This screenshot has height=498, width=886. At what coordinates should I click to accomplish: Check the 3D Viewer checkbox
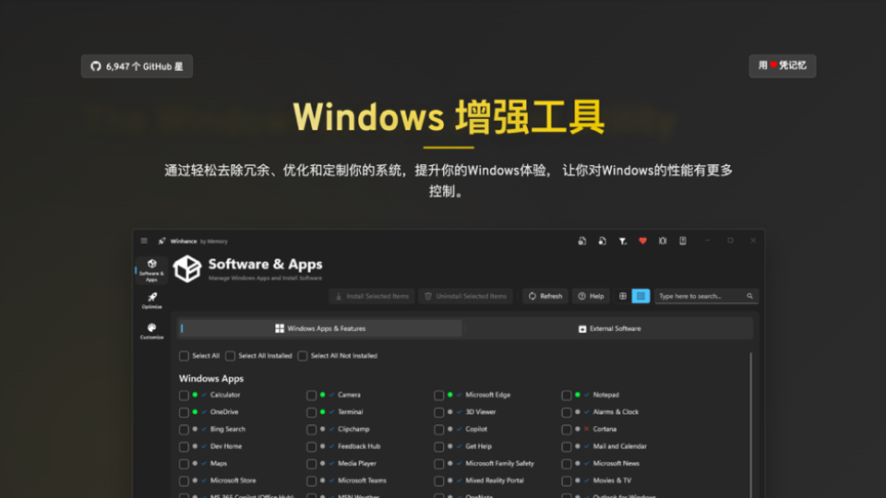tap(439, 413)
